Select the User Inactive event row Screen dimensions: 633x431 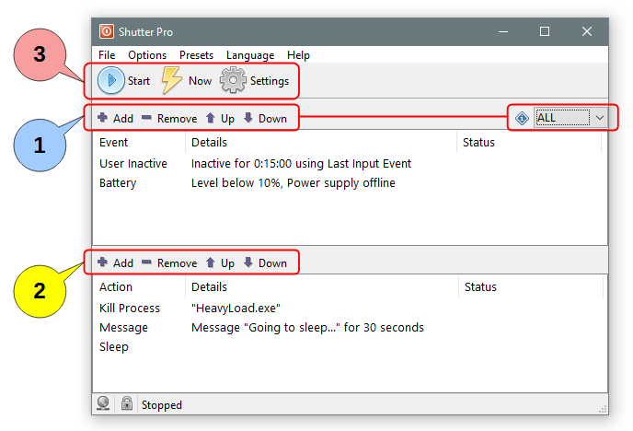[x=133, y=164]
